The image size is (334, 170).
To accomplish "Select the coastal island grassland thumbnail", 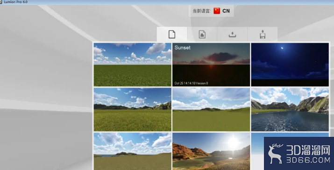I will [x=133, y=151].
